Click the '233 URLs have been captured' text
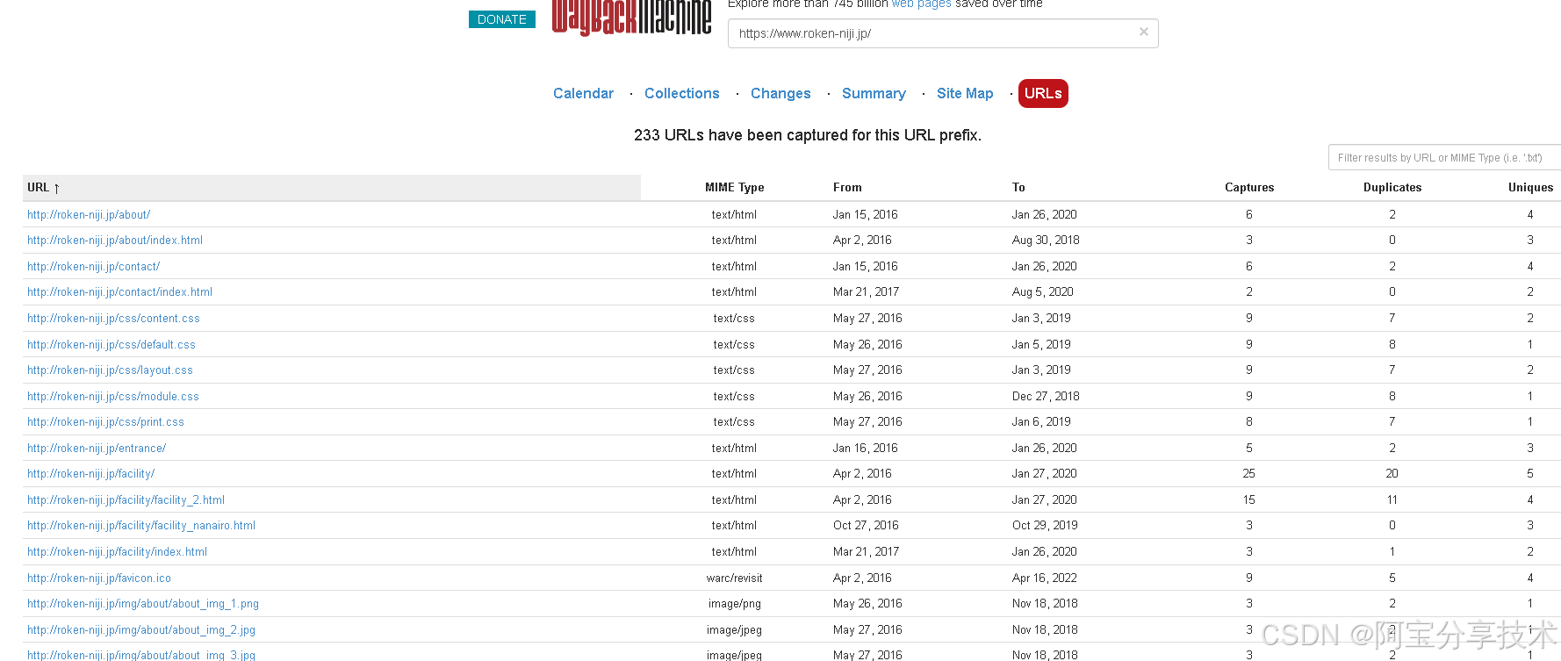The width and height of the screenshot is (1561, 661). (x=808, y=135)
